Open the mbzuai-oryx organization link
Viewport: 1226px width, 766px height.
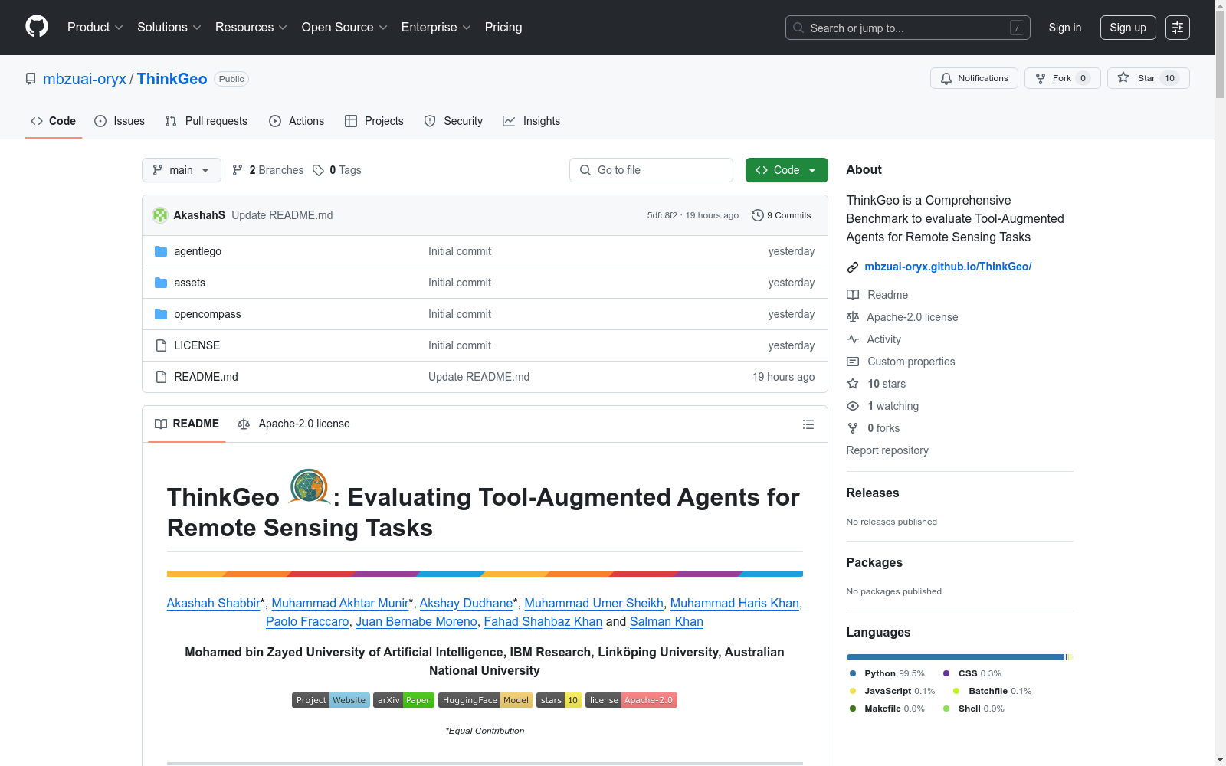point(84,79)
